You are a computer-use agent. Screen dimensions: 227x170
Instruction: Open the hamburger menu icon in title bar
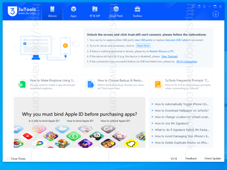(x=204, y=6)
